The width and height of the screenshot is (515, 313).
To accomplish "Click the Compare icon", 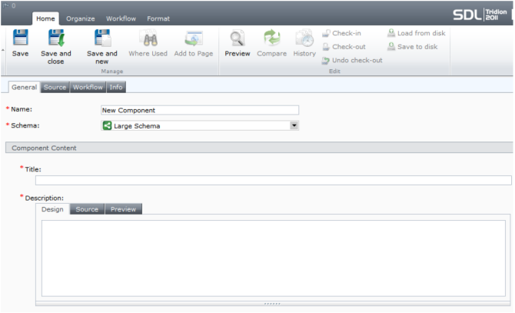I will pos(273,39).
